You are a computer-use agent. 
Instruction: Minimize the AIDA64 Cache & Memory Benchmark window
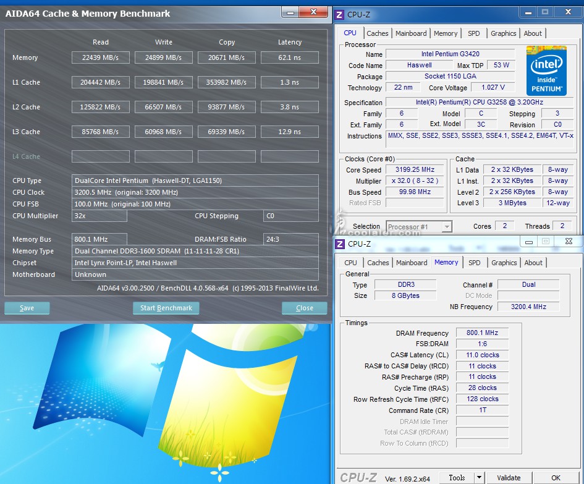(290, 12)
